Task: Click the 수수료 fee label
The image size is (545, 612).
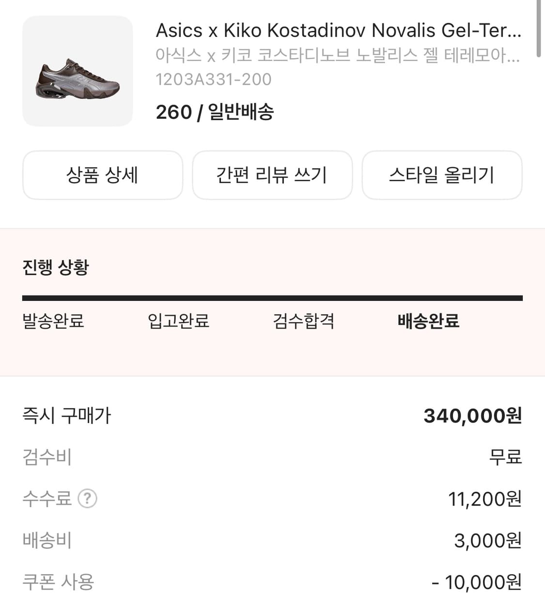Action: [47, 498]
